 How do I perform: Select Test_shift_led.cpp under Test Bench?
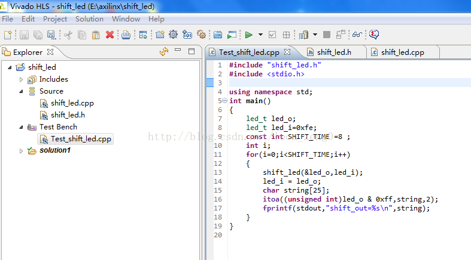click(81, 139)
